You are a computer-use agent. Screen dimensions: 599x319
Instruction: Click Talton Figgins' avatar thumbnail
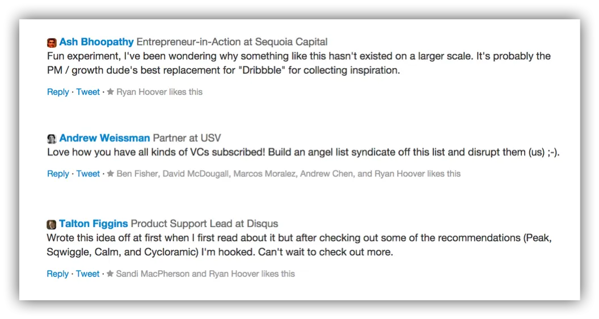coord(52,224)
